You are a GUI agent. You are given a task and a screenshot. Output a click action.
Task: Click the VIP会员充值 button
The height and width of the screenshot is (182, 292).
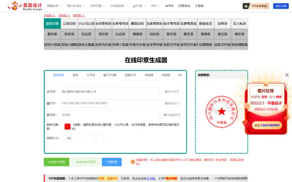(x=256, y=6)
